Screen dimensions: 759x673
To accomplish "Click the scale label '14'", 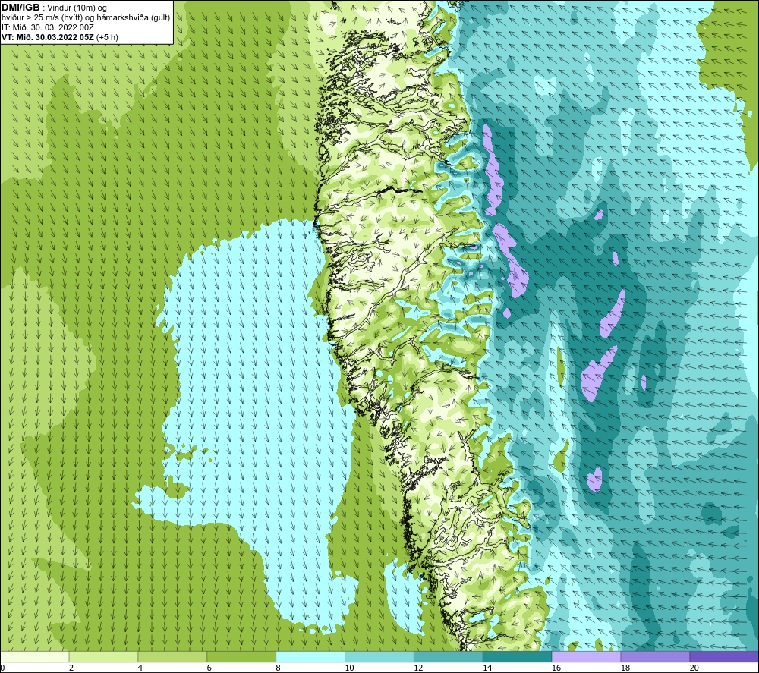I will [487, 668].
